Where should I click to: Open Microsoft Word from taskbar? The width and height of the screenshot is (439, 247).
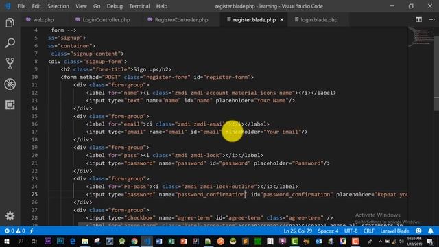point(158,241)
